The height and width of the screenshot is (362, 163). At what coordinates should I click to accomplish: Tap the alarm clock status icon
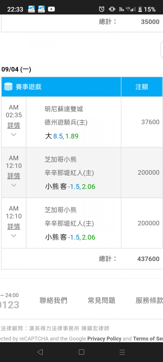coord(101,9)
